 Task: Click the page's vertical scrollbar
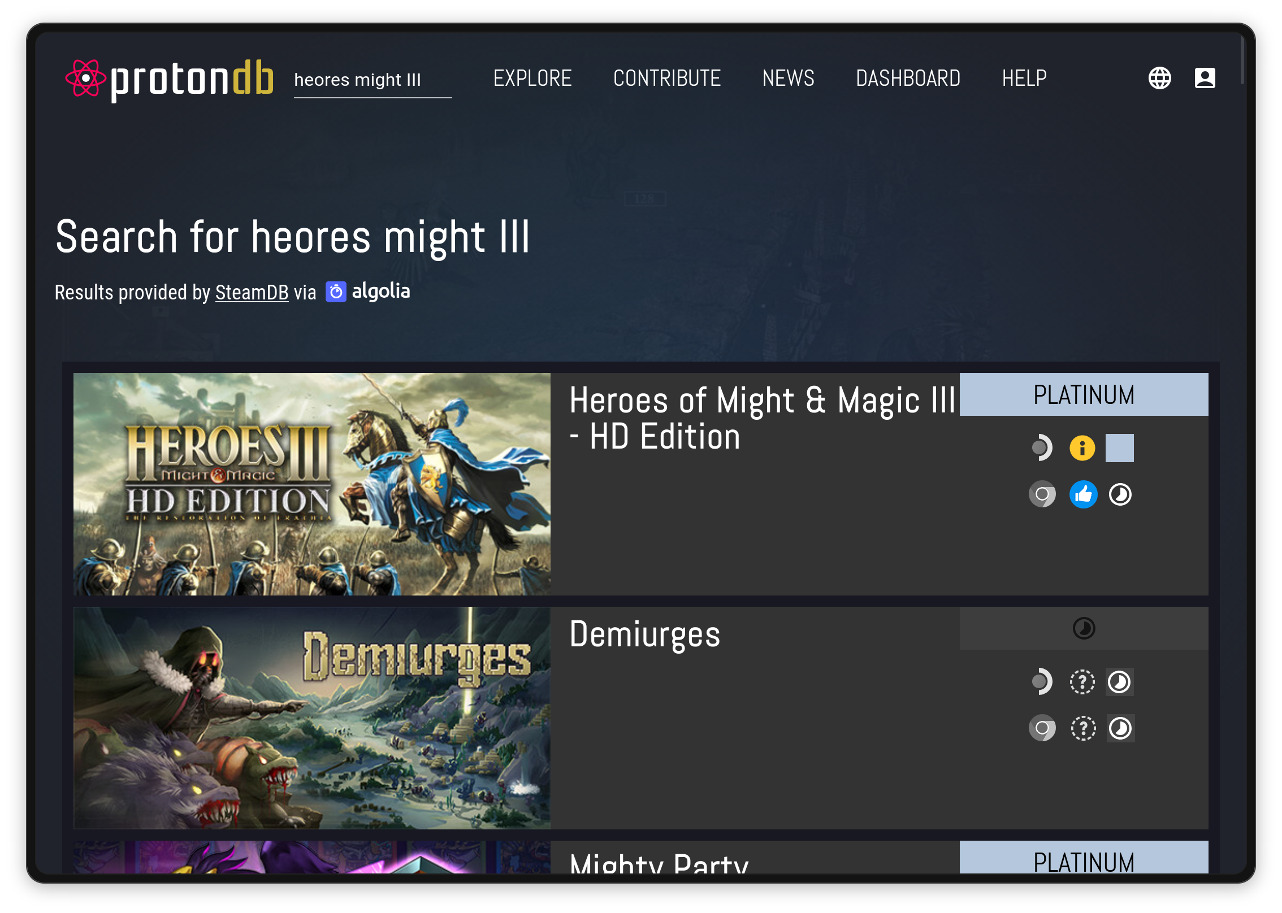[x=1242, y=60]
